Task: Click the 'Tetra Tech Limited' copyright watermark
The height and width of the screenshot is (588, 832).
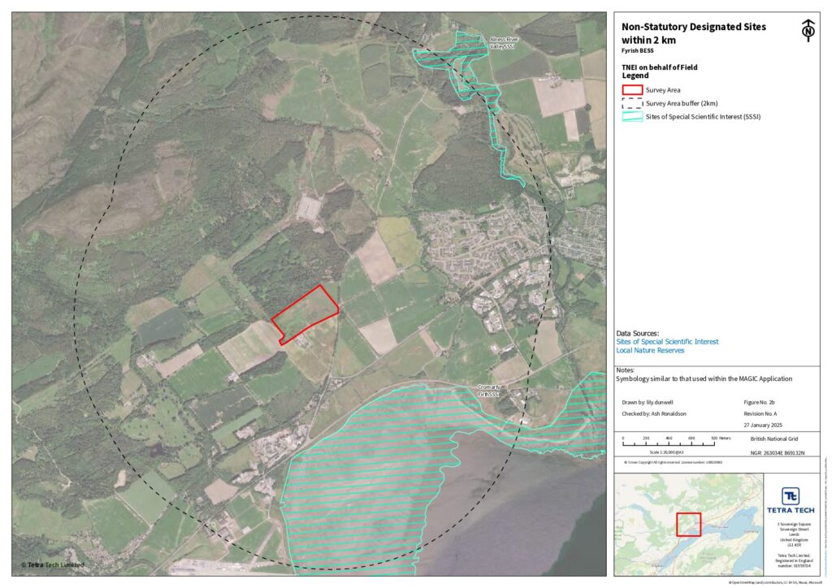Action: pyautogui.click(x=53, y=564)
